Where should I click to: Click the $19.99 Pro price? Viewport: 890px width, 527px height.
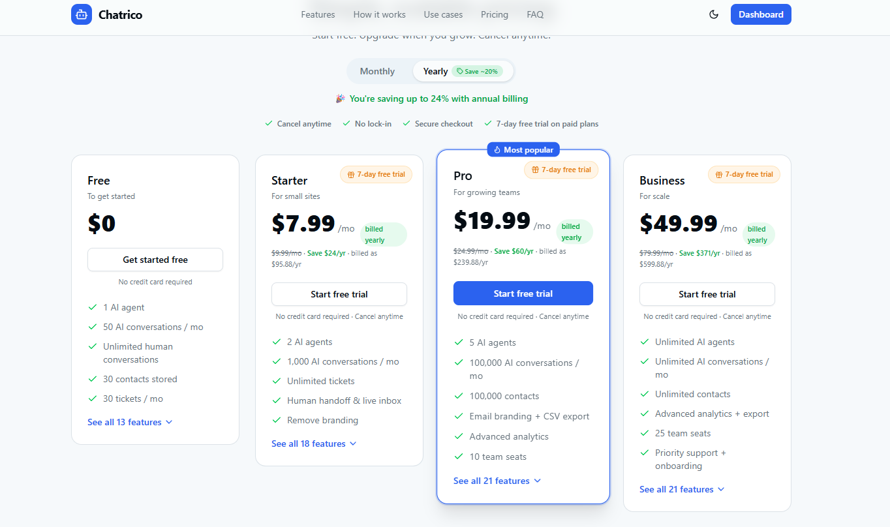492,221
